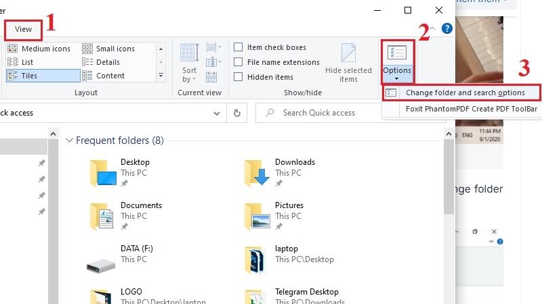Open the Sort by dropdown
The width and height of the screenshot is (542, 304).
tap(190, 63)
